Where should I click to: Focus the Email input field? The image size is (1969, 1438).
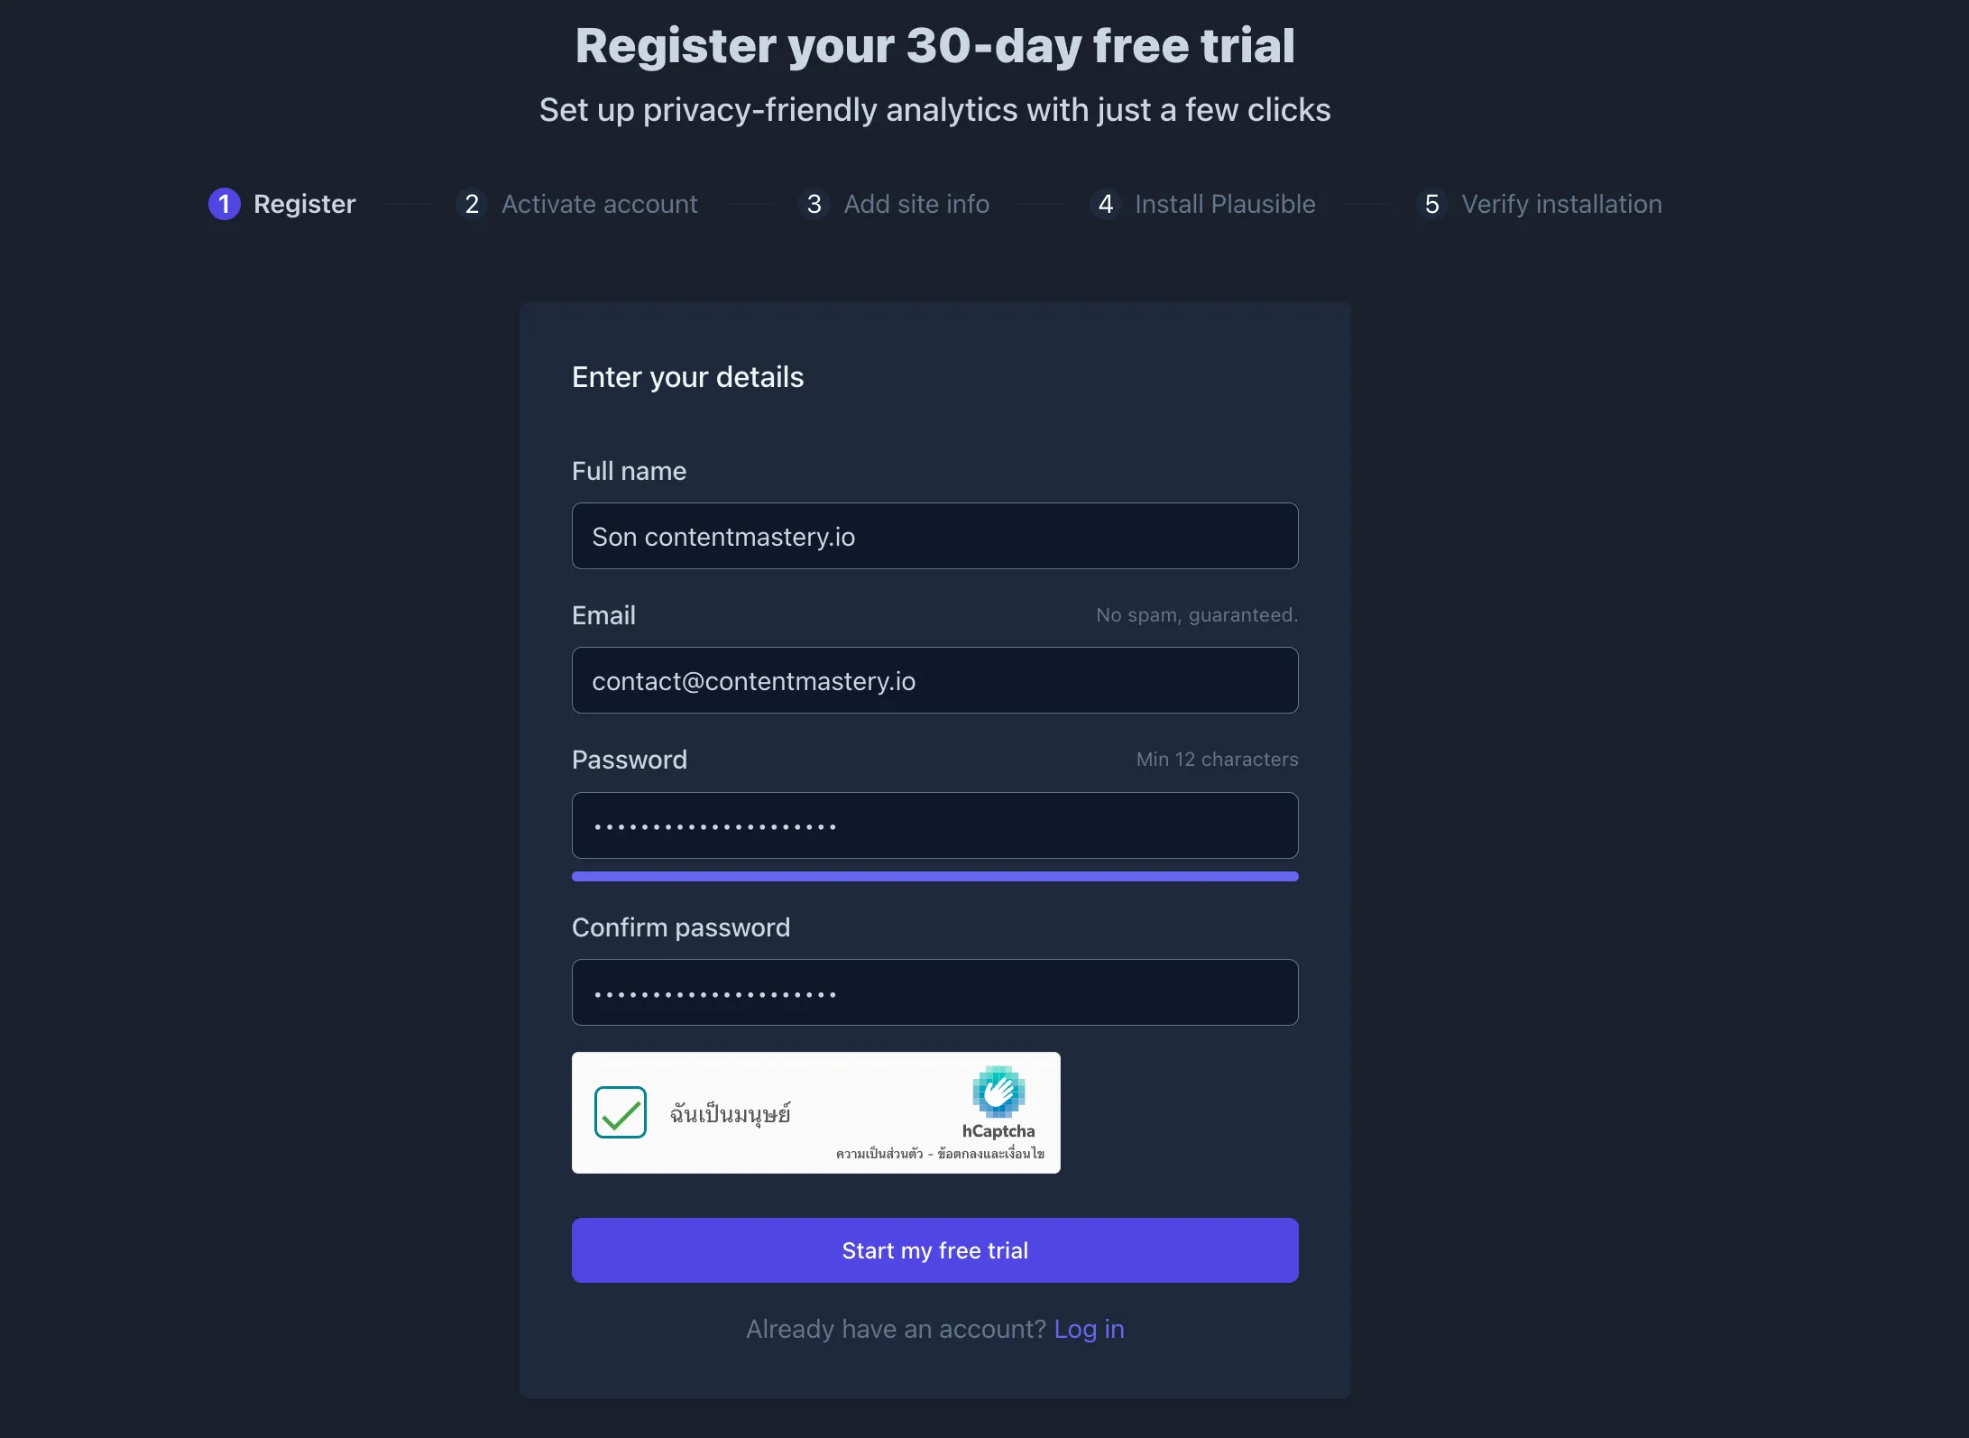click(x=935, y=680)
